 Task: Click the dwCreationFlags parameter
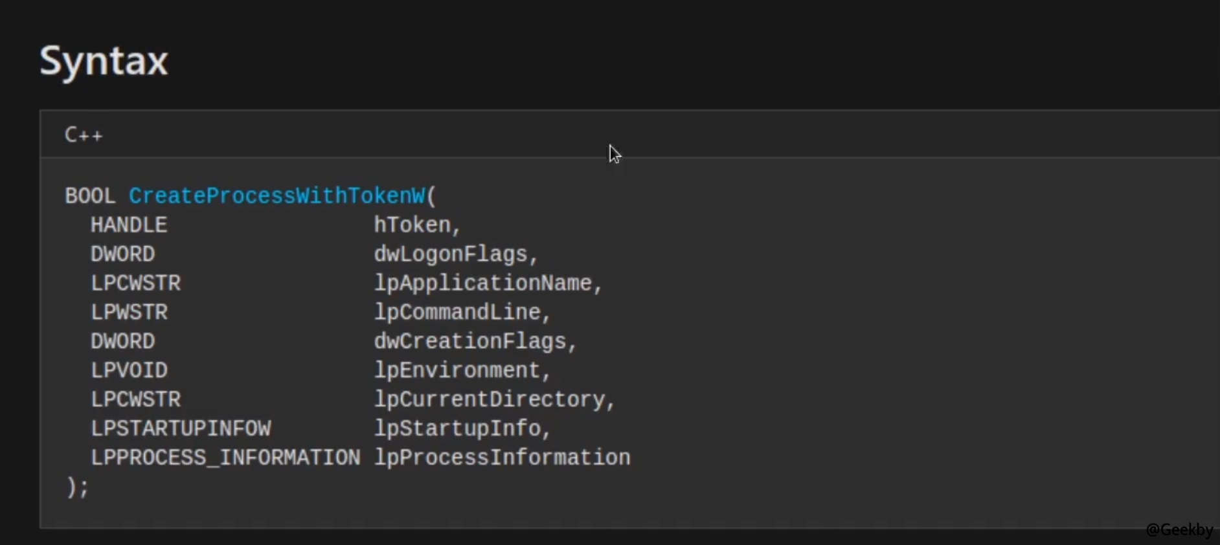pos(470,341)
